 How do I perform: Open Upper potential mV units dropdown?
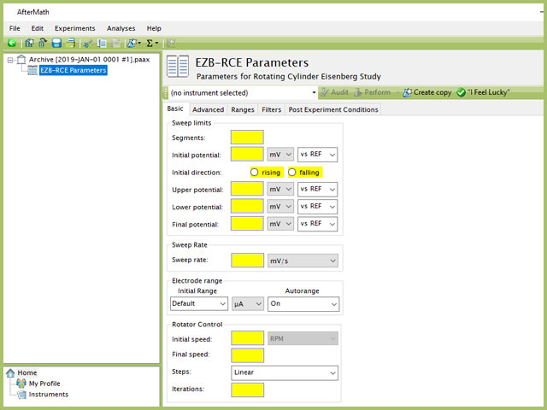point(280,189)
